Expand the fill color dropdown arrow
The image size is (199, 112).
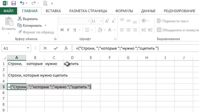click(104, 30)
